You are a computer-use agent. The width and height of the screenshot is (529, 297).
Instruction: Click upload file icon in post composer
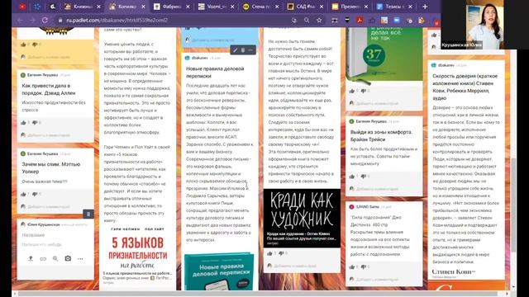tap(31, 258)
